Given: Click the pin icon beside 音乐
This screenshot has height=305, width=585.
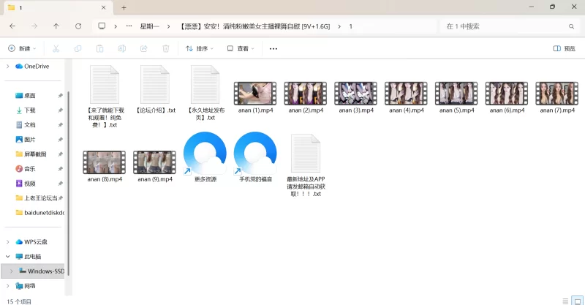Looking at the screenshot, I should (60, 169).
